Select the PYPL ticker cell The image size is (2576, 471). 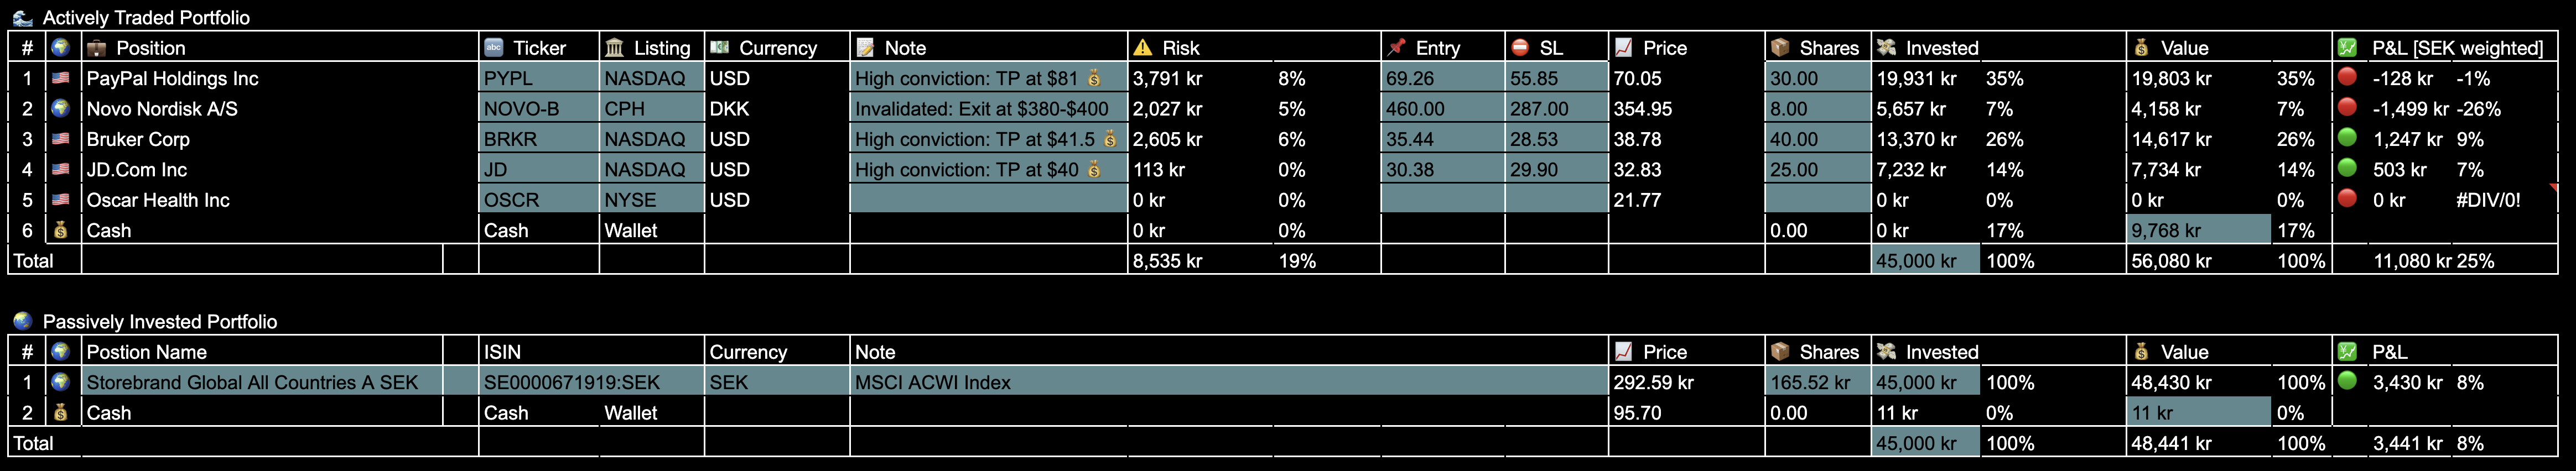click(x=539, y=78)
